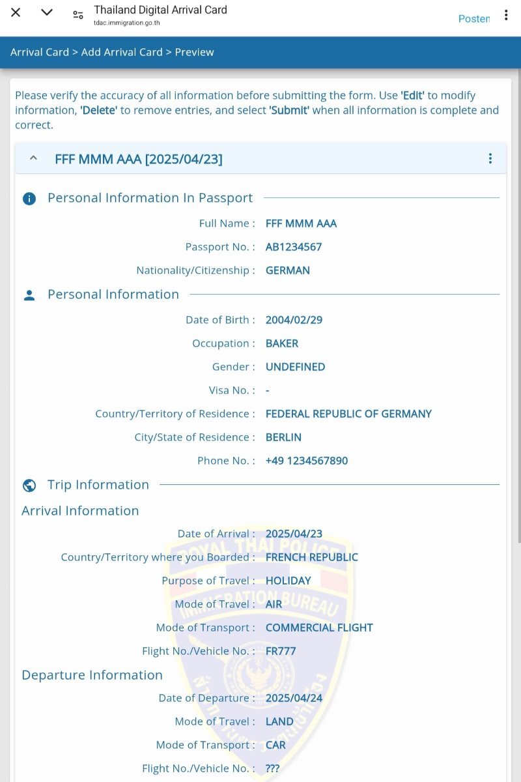This screenshot has height=782, width=521.
Task: Select Full Name value FFF MMM AAA
Action: click(301, 224)
